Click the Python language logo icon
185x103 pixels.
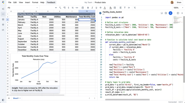100,13
